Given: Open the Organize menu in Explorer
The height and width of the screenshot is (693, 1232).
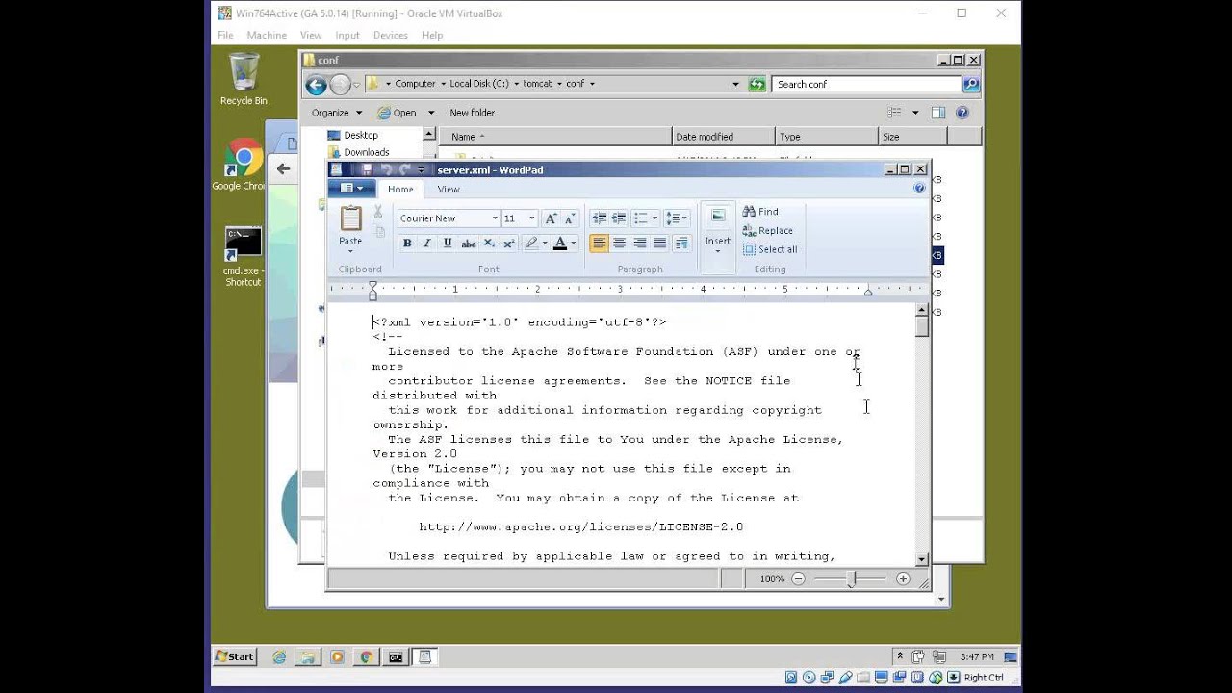Looking at the screenshot, I should tap(337, 113).
